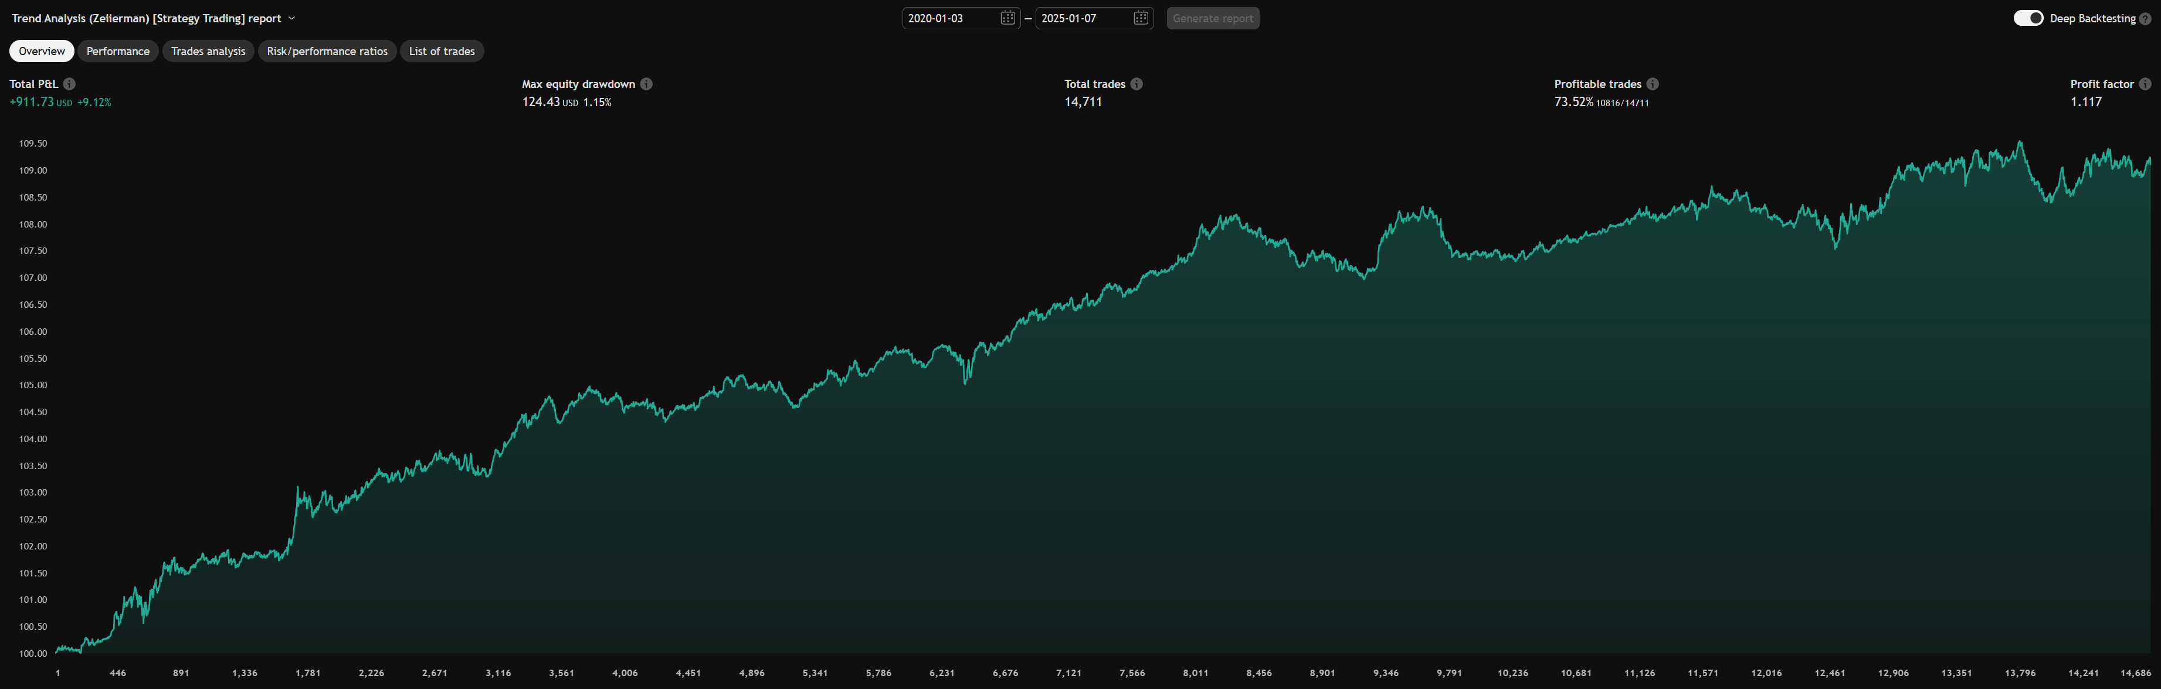The width and height of the screenshot is (2161, 689).
Task: Click info icon next to Profit factor
Action: 2144,84
